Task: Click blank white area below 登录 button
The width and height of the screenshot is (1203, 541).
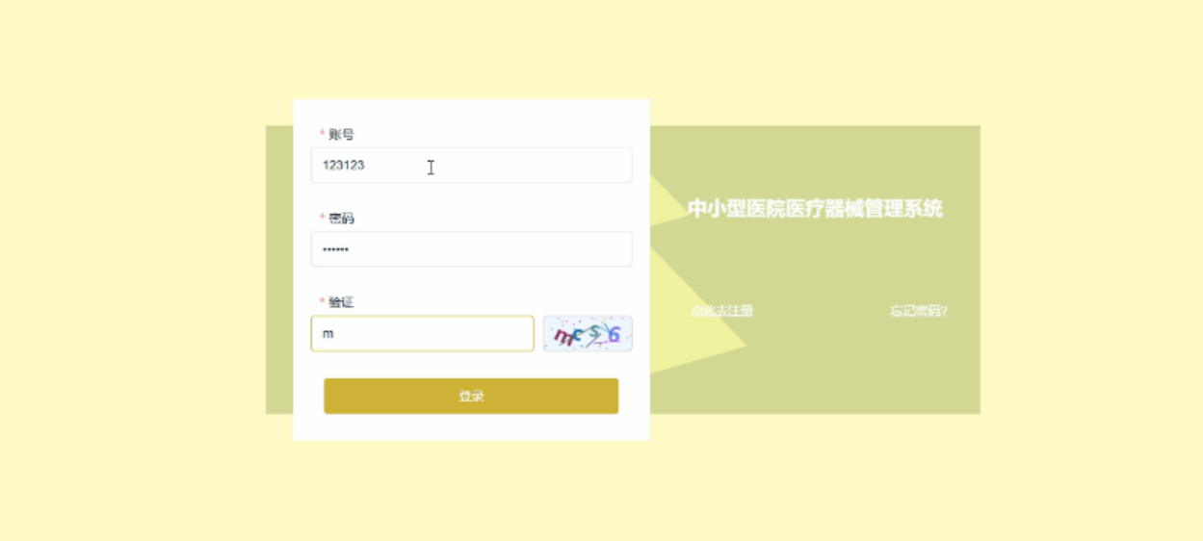Action: pos(471,427)
